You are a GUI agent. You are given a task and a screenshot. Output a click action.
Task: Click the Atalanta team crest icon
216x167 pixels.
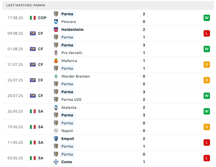tap(56, 108)
